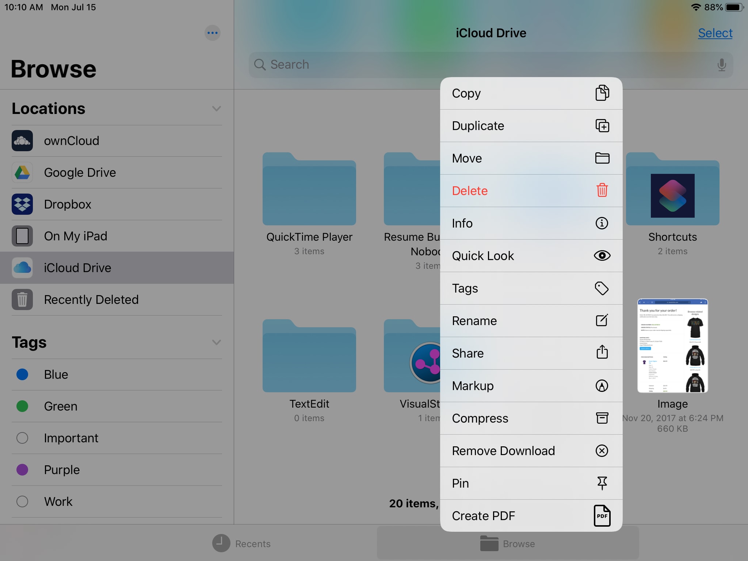Open the ownCloud location
The width and height of the screenshot is (748, 561).
point(117,141)
